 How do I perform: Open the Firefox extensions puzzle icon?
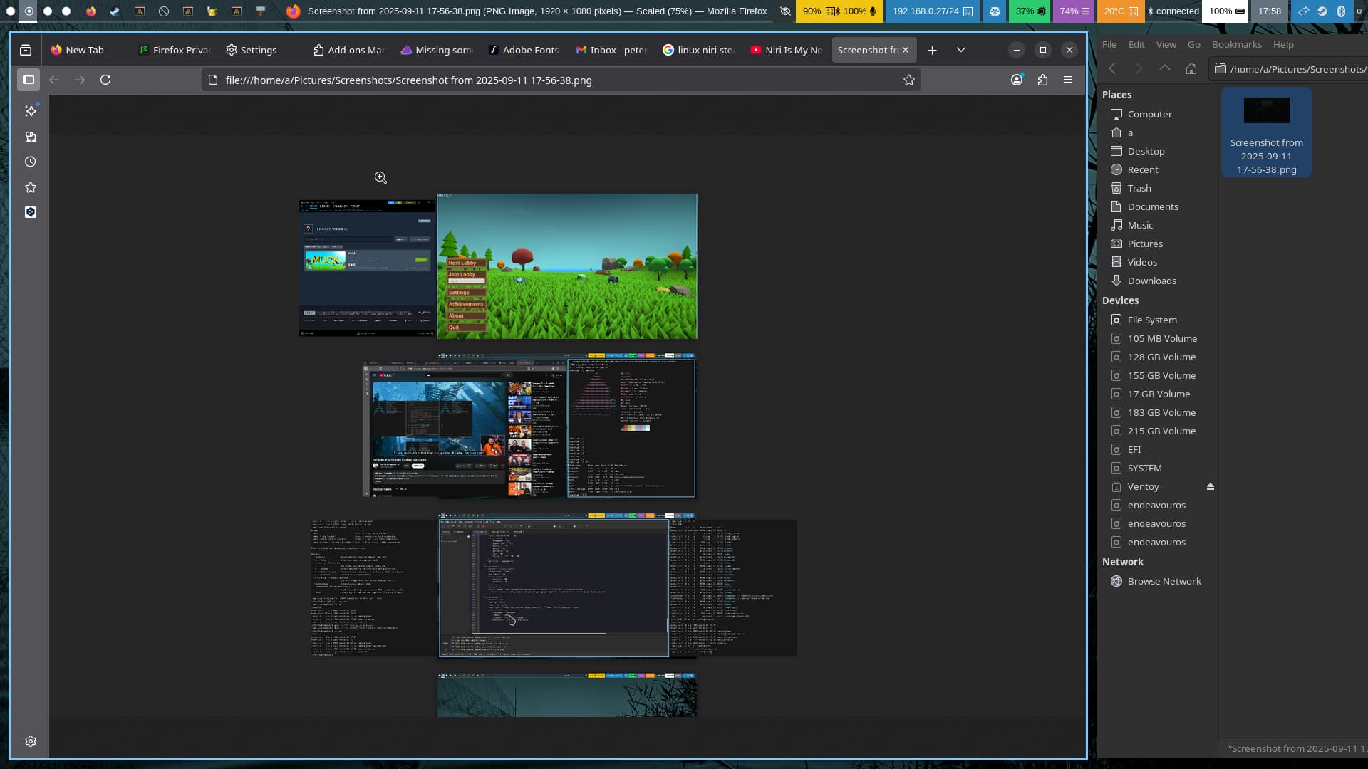(x=1042, y=80)
